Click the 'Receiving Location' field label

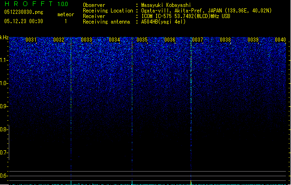(108, 11)
